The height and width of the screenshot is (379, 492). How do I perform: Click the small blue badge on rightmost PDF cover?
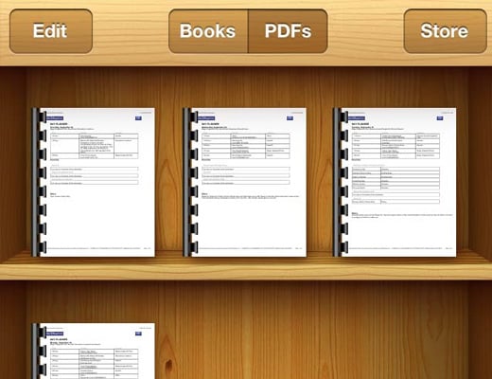(x=440, y=118)
